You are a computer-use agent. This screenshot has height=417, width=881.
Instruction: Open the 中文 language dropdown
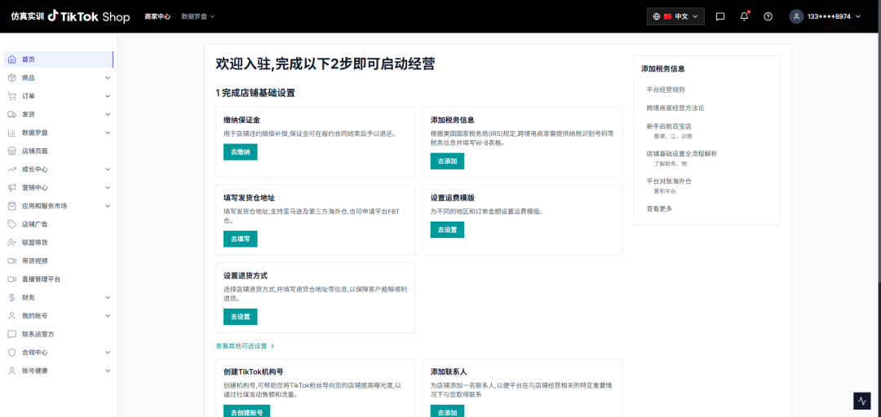[675, 16]
